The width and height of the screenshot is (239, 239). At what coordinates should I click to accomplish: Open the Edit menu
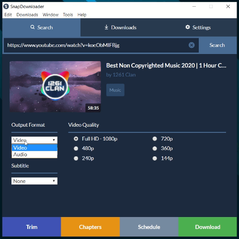8,15
